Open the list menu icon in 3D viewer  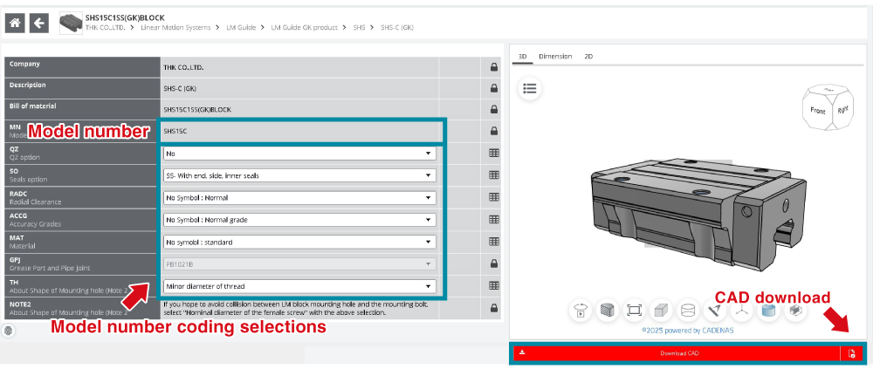pos(530,88)
